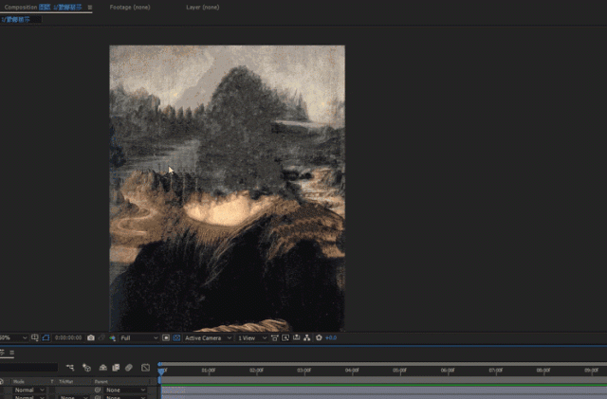This screenshot has width=607, height=399.
Task: Open the 1 View layout dropdown
Action: tap(251, 337)
